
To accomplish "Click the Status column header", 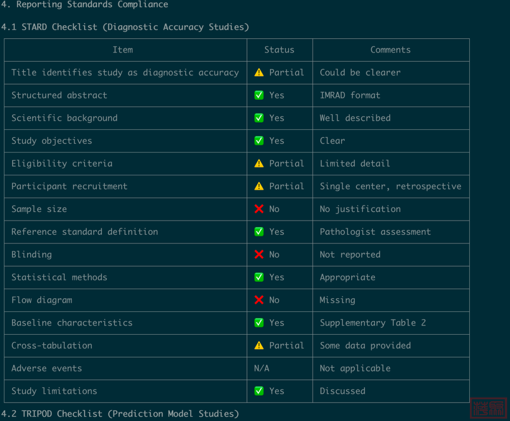I will click(x=279, y=50).
